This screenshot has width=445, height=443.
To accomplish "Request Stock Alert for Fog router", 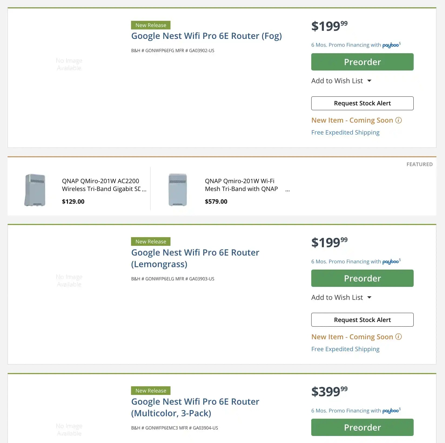I will click(362, 103).
